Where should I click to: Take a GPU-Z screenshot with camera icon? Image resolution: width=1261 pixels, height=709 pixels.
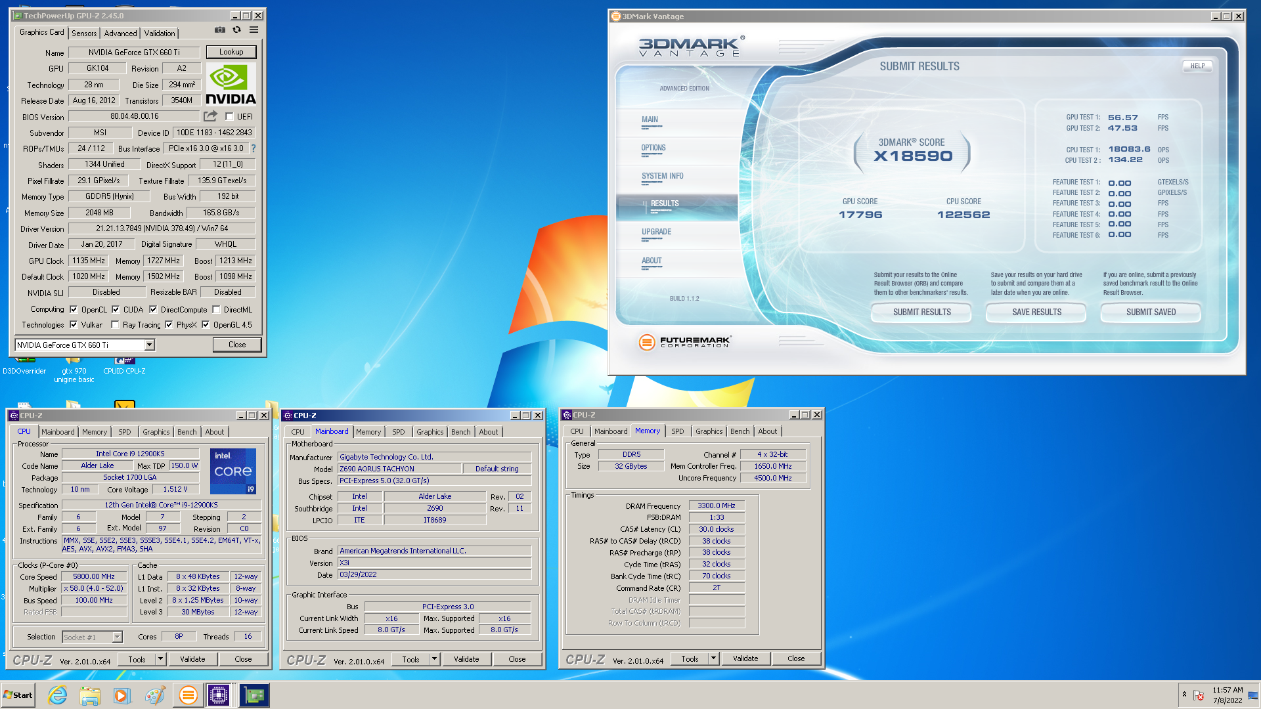tap(220, 30)
